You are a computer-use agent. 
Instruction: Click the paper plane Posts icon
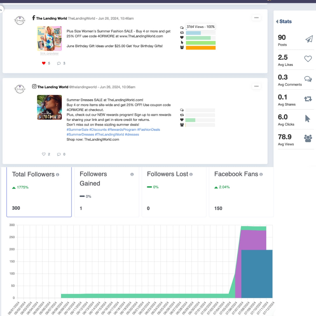[x=309, y=39]
